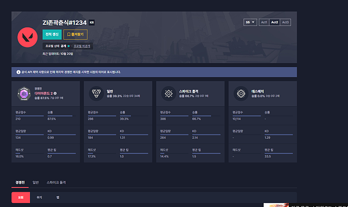Click the 일반 card title
Viewport: 348px width, 207px height.
pyautogui.click(x=110, y=91)
